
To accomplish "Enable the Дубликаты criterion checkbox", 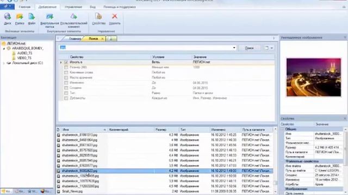I will pos(66,98).
